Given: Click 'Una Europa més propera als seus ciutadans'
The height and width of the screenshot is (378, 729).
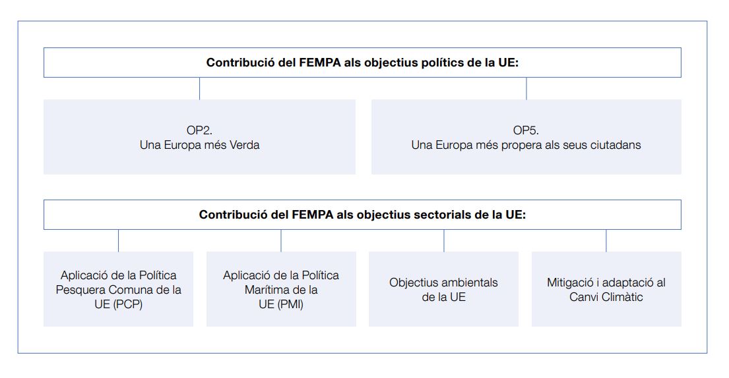Looking at the screenshot, I should [x=526, y=145].
